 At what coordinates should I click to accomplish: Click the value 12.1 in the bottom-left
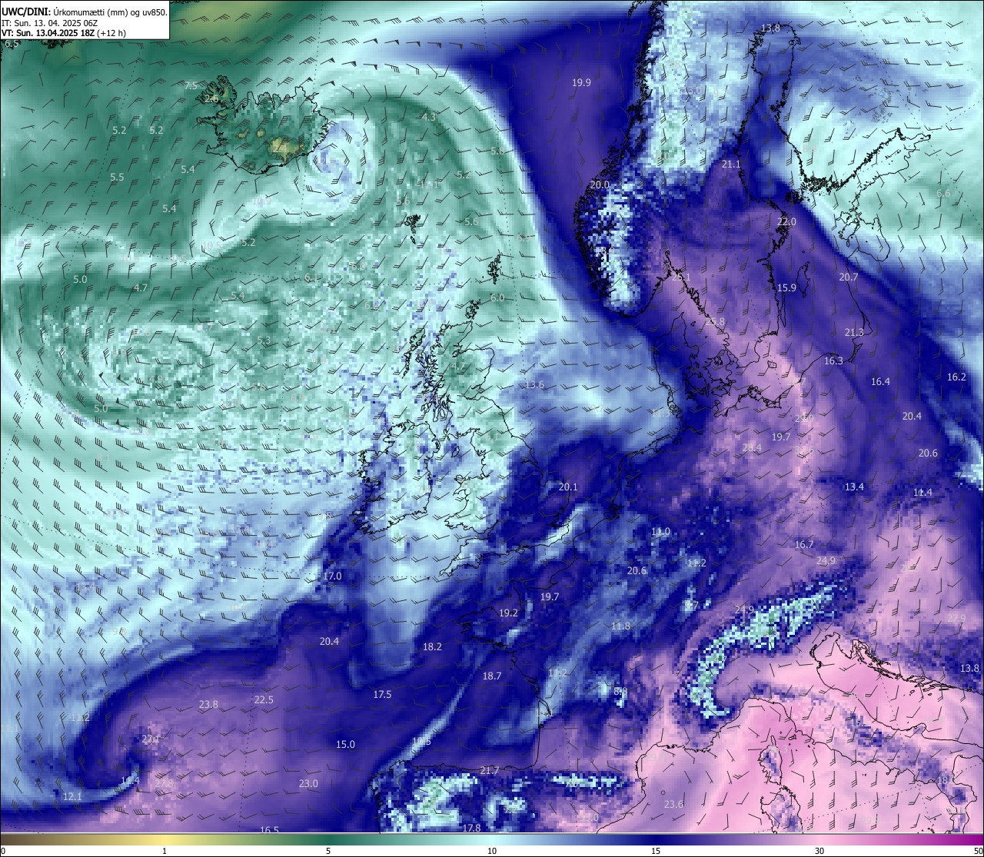(x=72, y=797)
